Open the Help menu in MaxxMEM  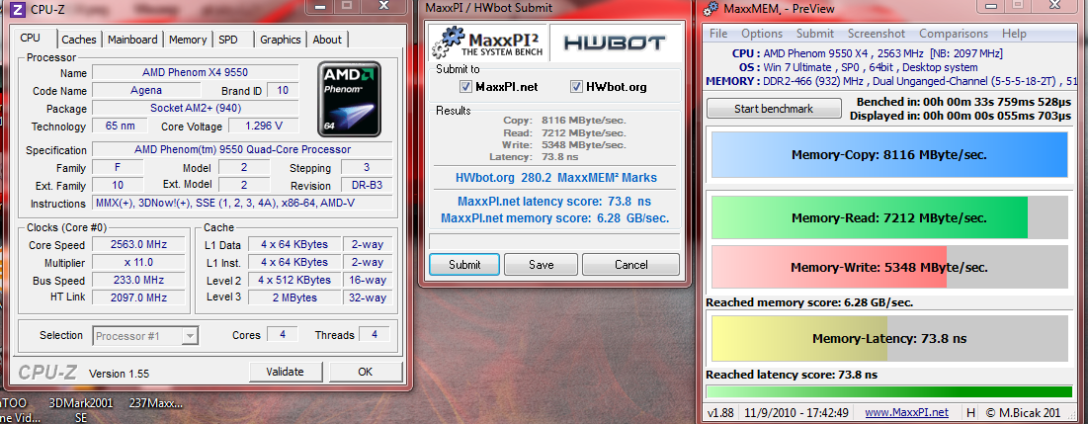(1014, 34)
